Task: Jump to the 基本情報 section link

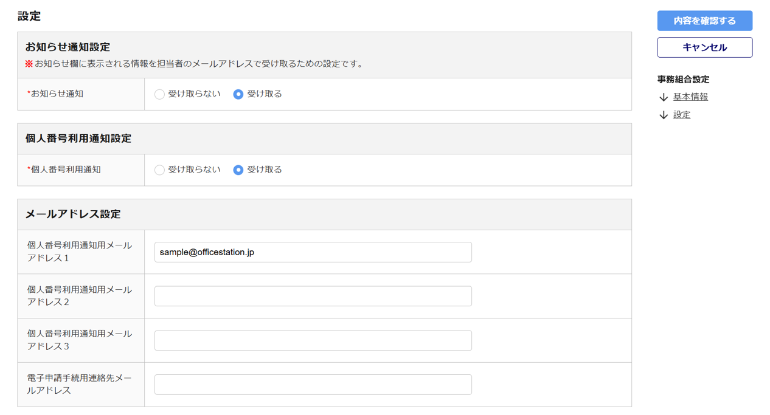Action: (x=690, y=97)
